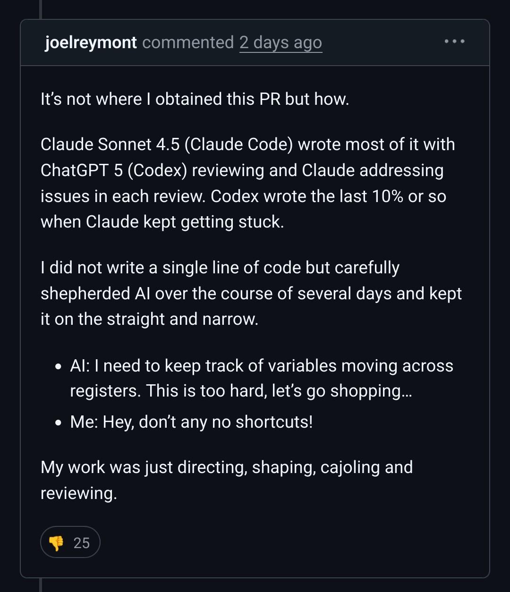
Task: Open the "2 days ago" timestamp permalink
Action: pos(280,42)
